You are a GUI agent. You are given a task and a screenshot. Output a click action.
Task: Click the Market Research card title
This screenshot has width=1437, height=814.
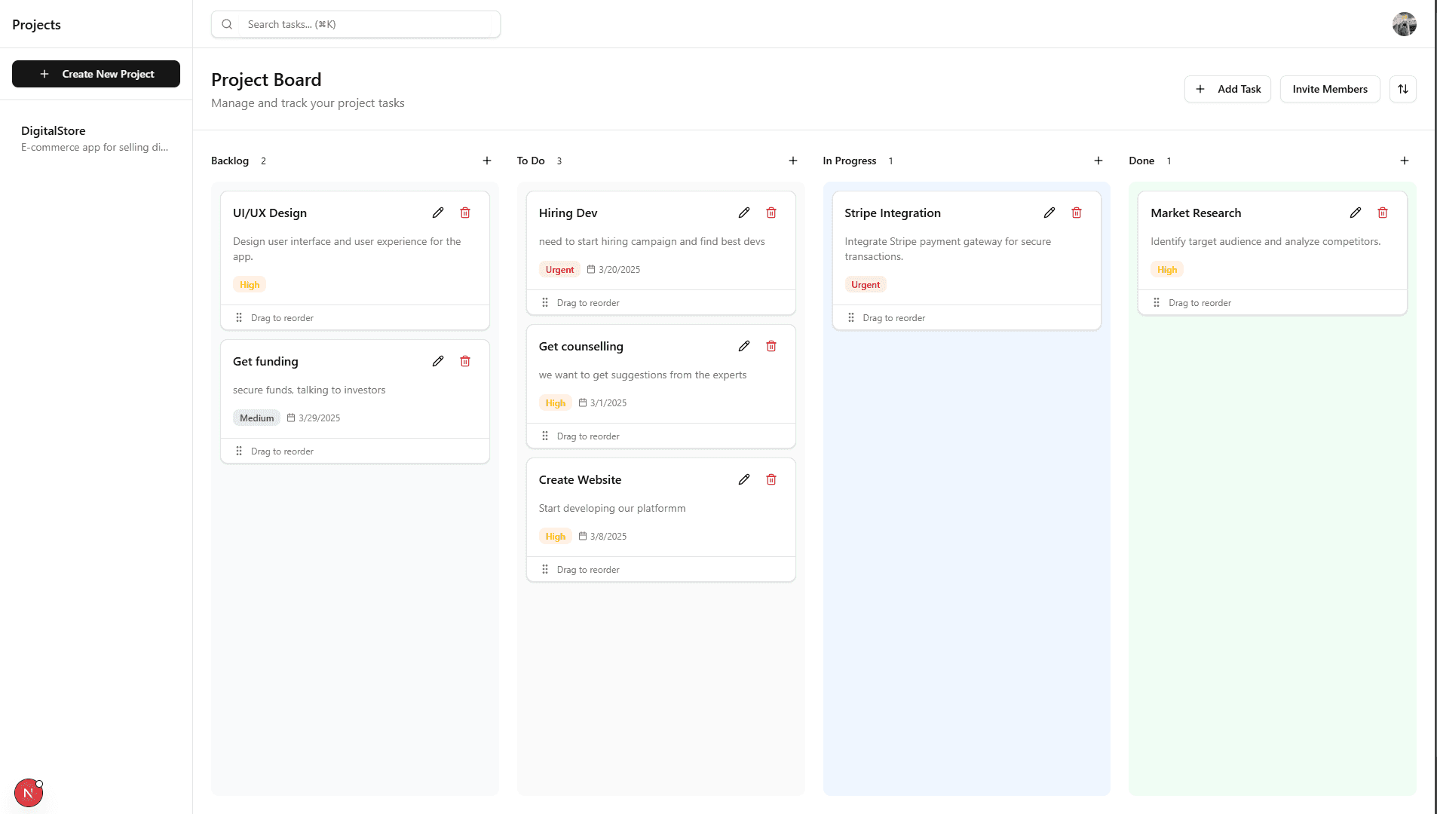tap(1196, 213)
